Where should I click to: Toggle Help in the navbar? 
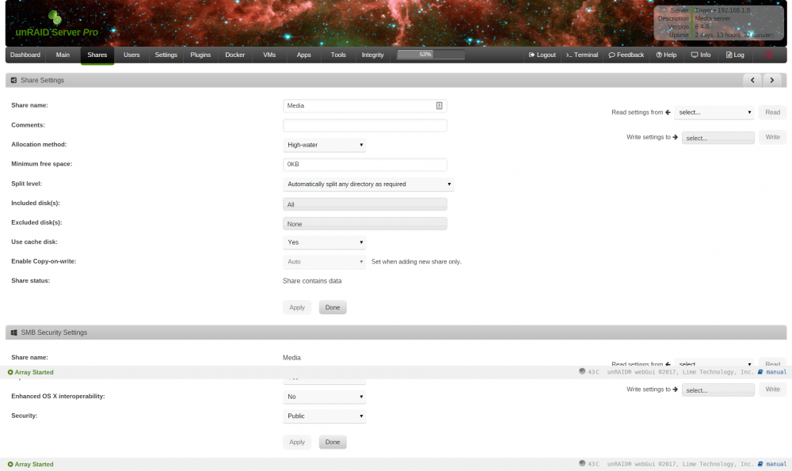666,55
